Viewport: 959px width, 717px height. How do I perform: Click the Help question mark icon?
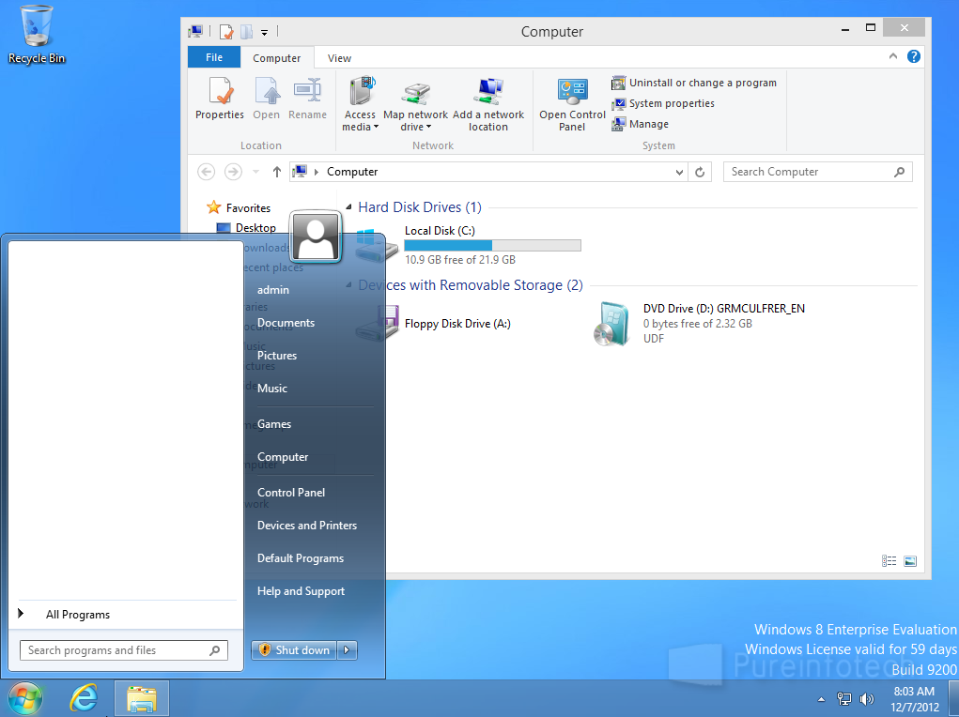tap(914, 56)
